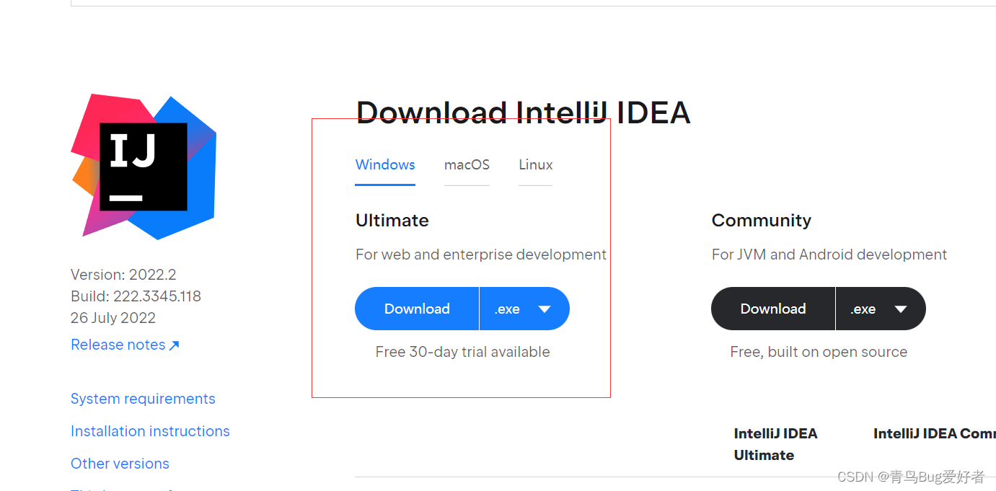This screenshot has height=491, width=996.
Task: Expand the Ultimate .exe format dropdown
Action: [524, 309]
